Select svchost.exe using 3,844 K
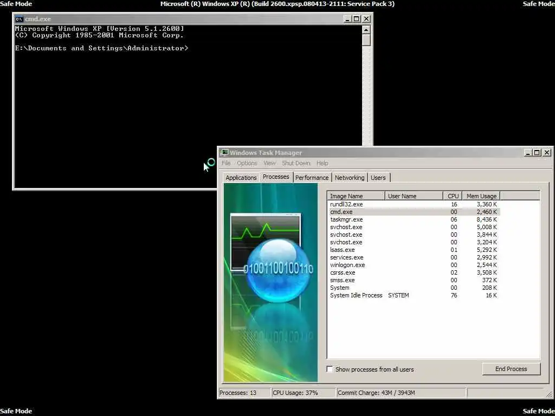The image size is (555, 416). [414, 235]
